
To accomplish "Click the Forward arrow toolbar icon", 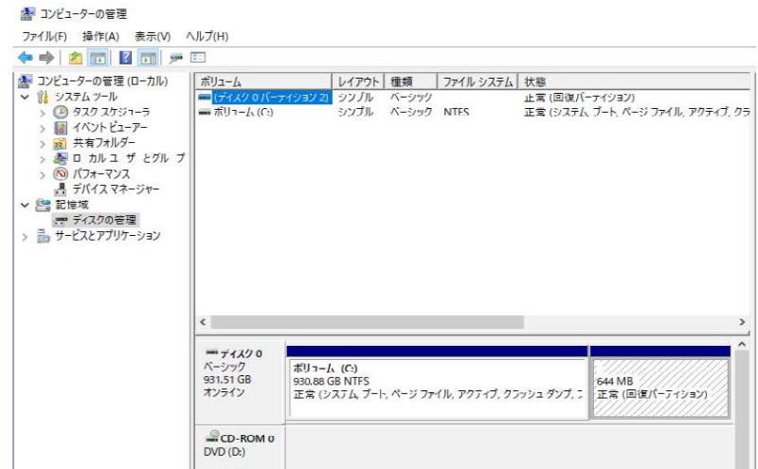I will (x=45, y=58).
